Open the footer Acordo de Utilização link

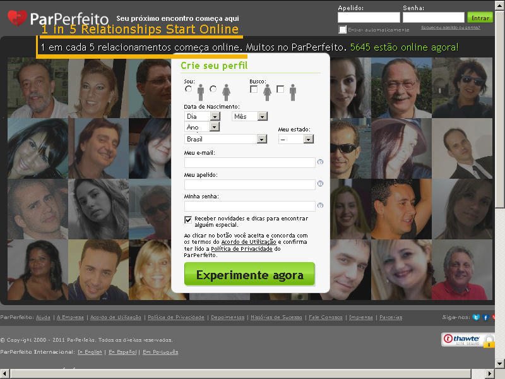coord(116,318)
